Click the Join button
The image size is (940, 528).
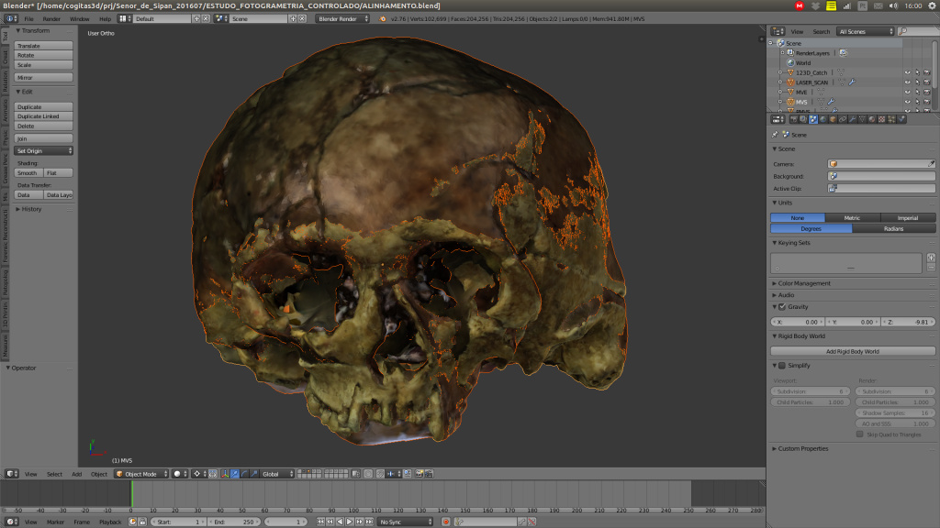(43, 138)
